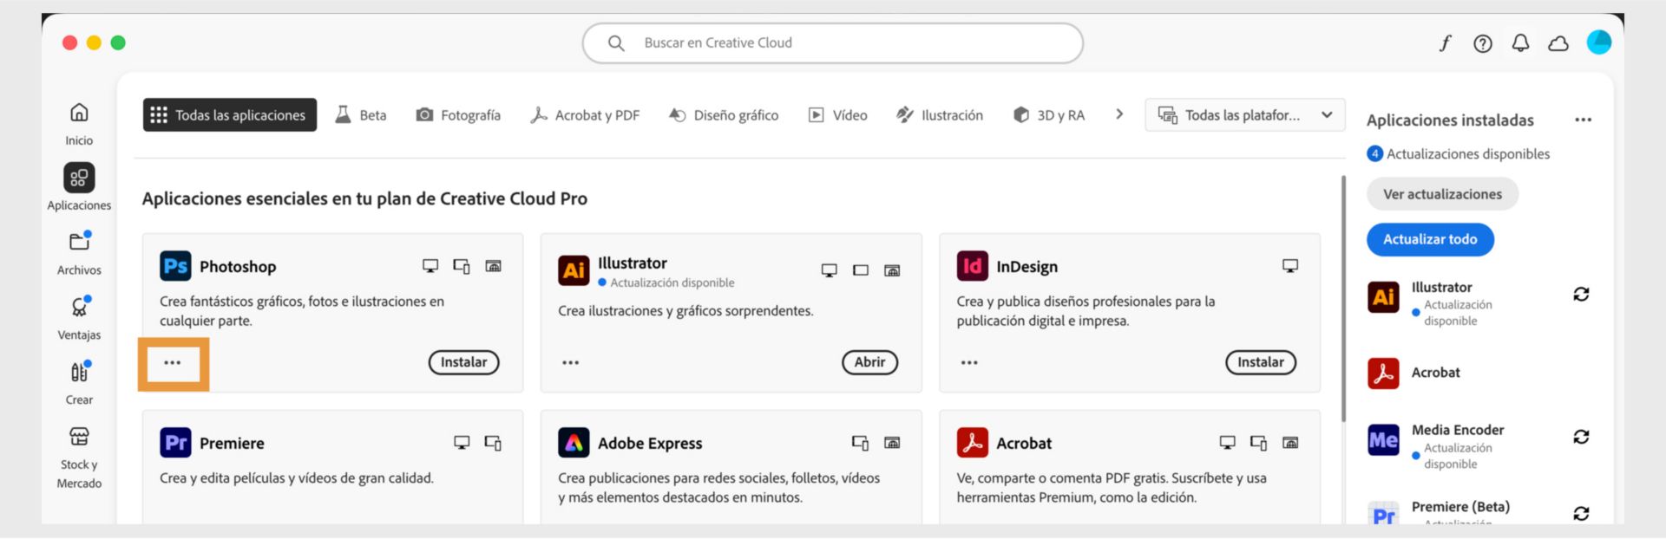Screen dimensions: 1666x539
Task: Click the Illustrator card app icon
Action: [574, 270]
